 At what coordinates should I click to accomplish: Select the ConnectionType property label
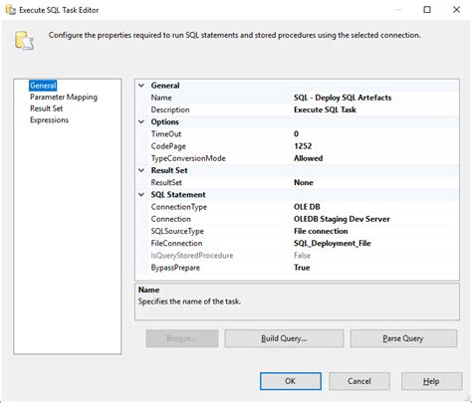[179, 207]
